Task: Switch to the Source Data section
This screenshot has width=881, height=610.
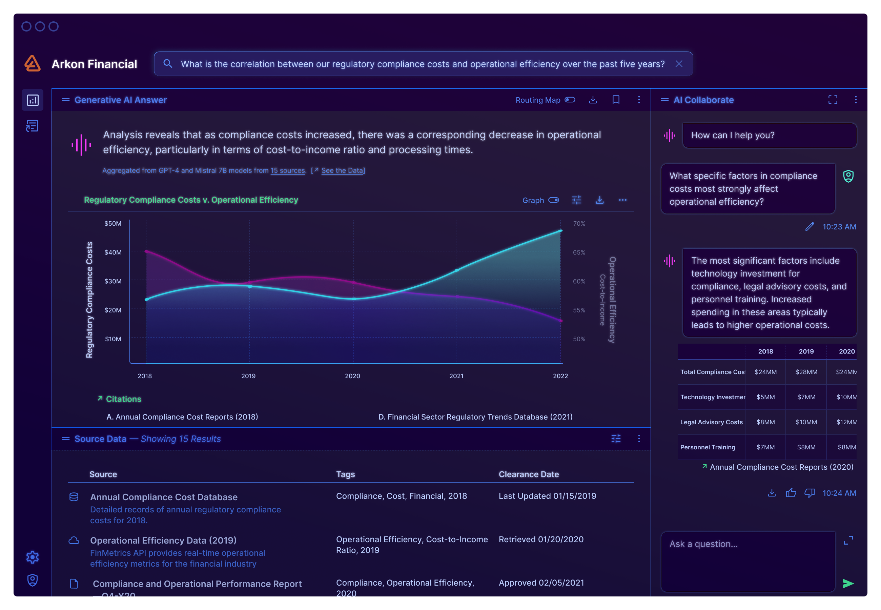Action: pos(100,439)
